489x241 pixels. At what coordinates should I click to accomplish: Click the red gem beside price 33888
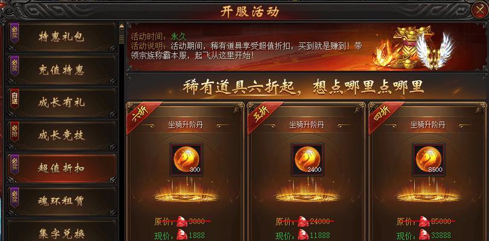424,234
